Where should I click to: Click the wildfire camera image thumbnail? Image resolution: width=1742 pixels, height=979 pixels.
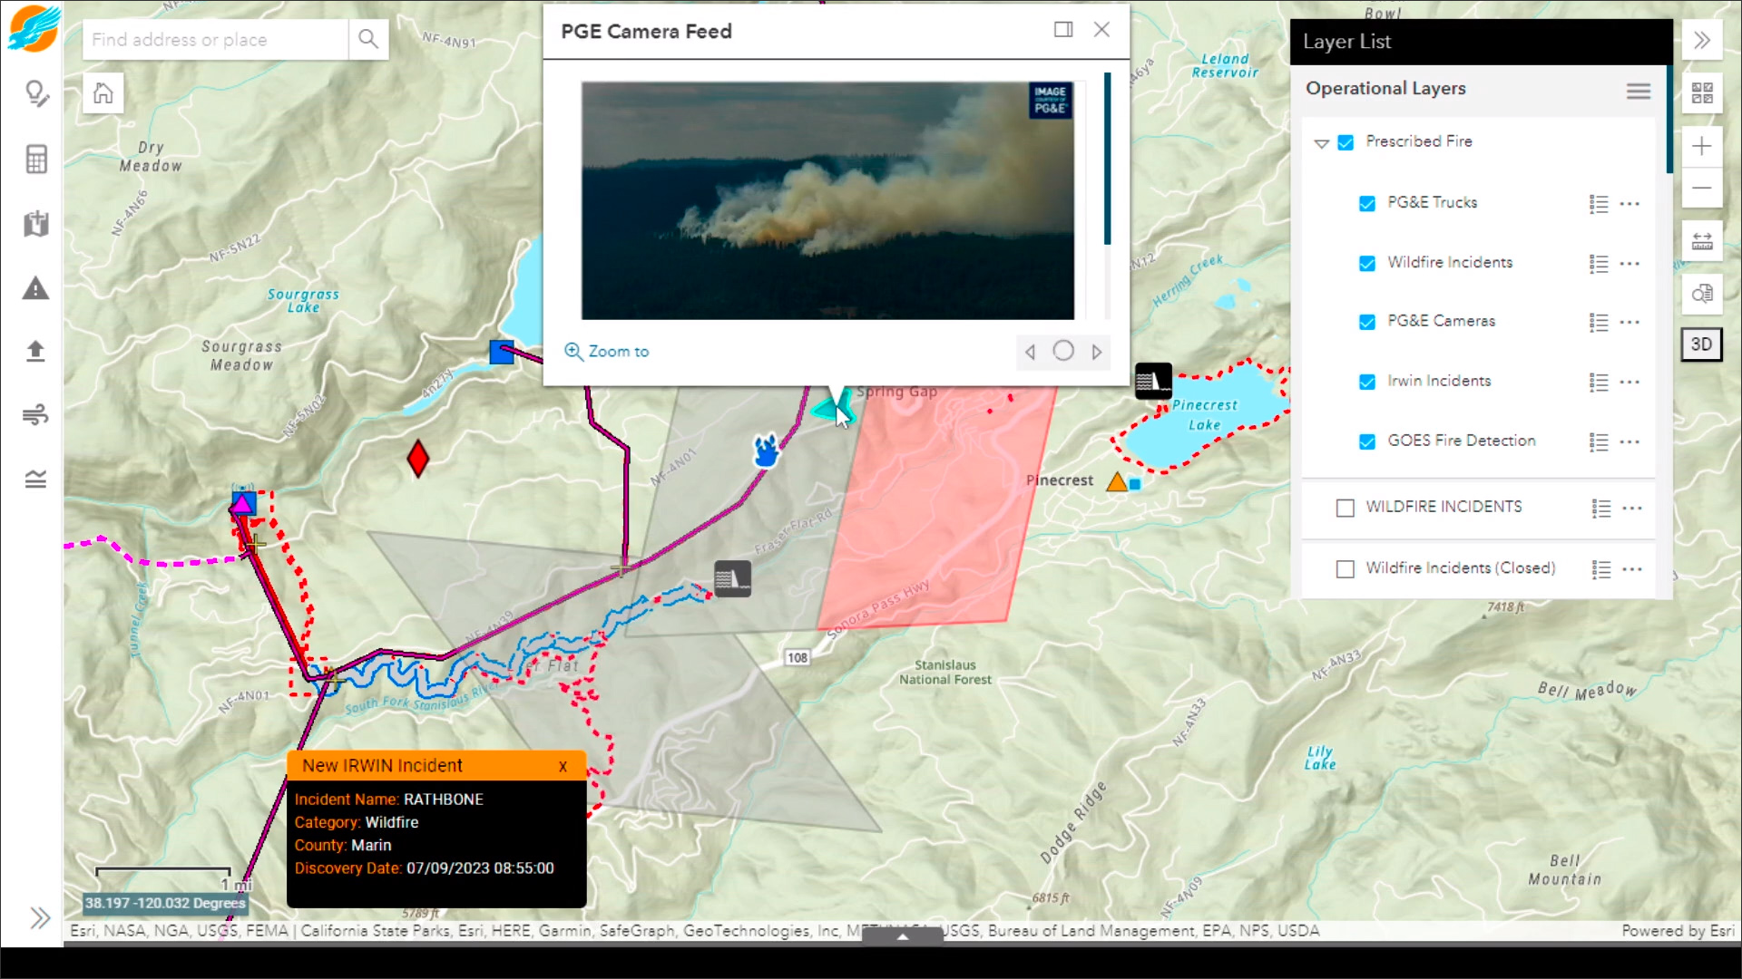pos(827,200)
